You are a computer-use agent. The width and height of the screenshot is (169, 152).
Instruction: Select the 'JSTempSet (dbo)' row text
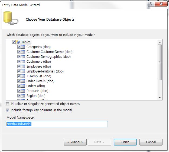click(x=39, y=76)
